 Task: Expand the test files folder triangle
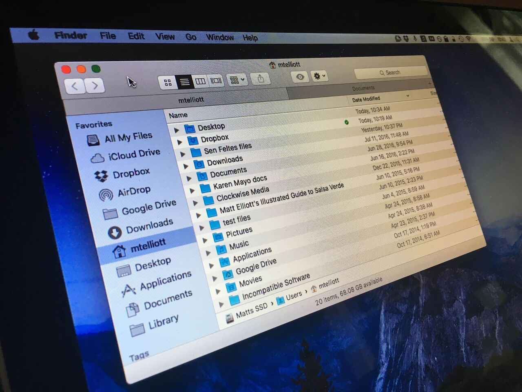coord(201,227)
